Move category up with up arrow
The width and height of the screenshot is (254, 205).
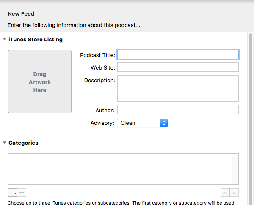point(225,192)
